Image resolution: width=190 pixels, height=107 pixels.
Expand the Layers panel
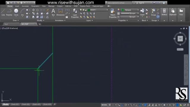(89, 21)
